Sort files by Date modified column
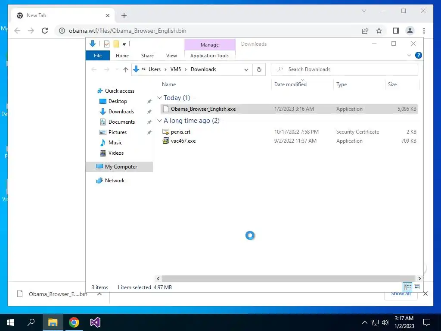This screenshot has width=441, height=331. 290,84
